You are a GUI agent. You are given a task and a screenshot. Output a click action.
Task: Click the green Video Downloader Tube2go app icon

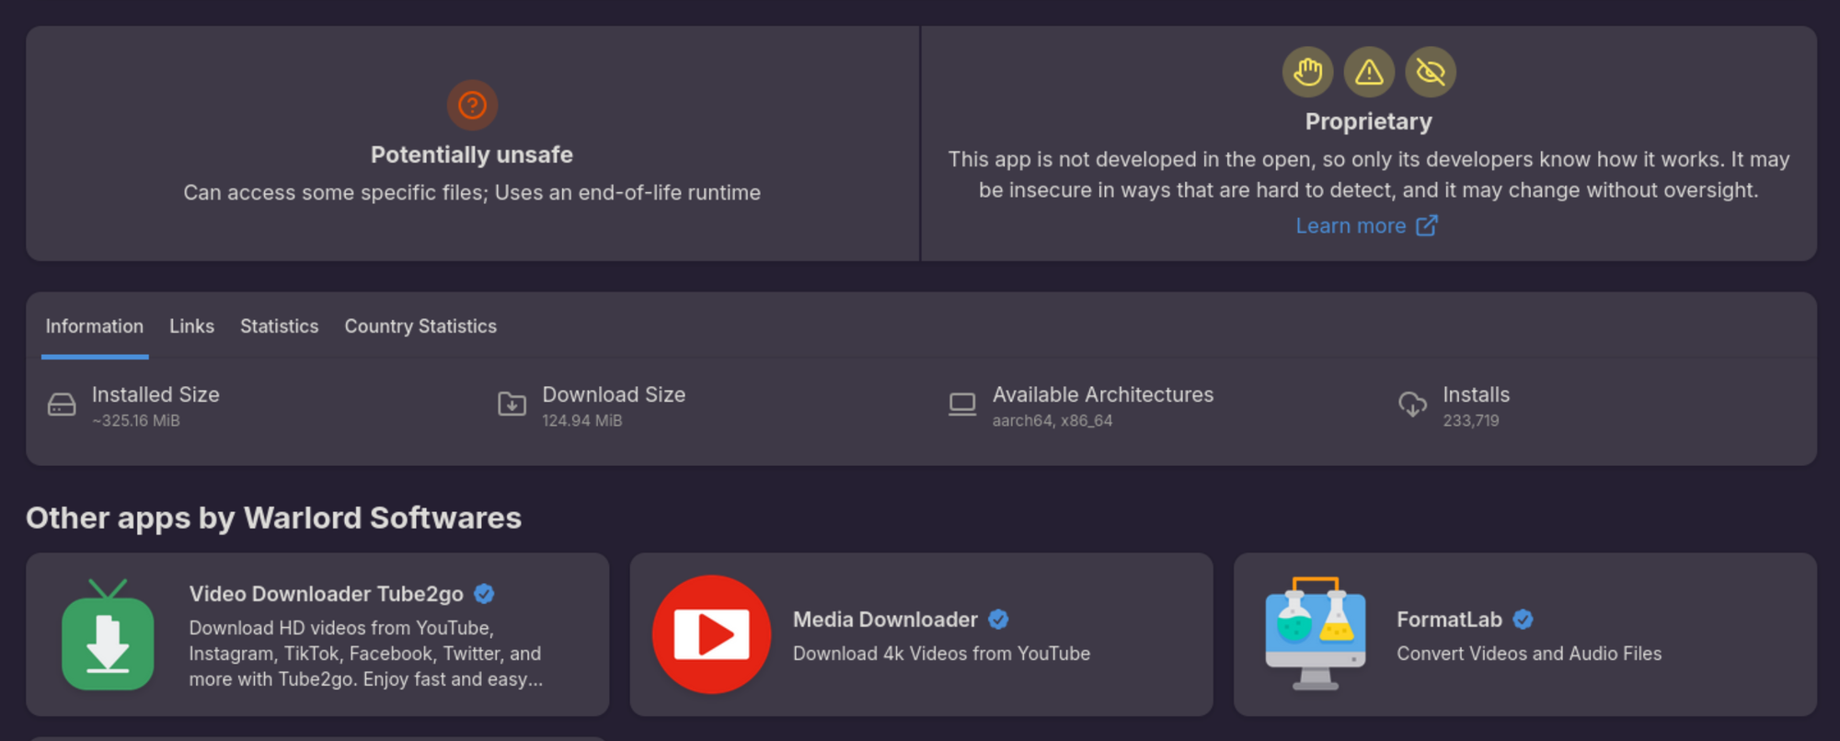pyautogui.click(x=108, y=634)
